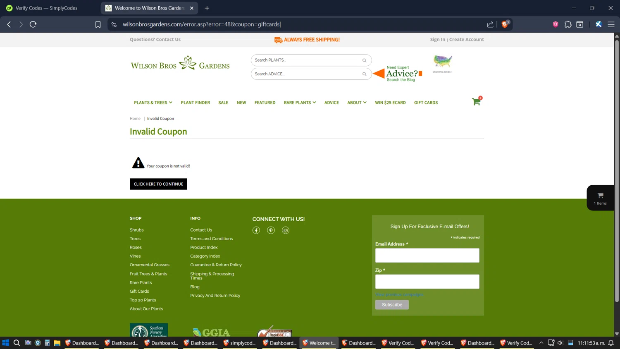Click the browser address bar URL

[202, 24]
